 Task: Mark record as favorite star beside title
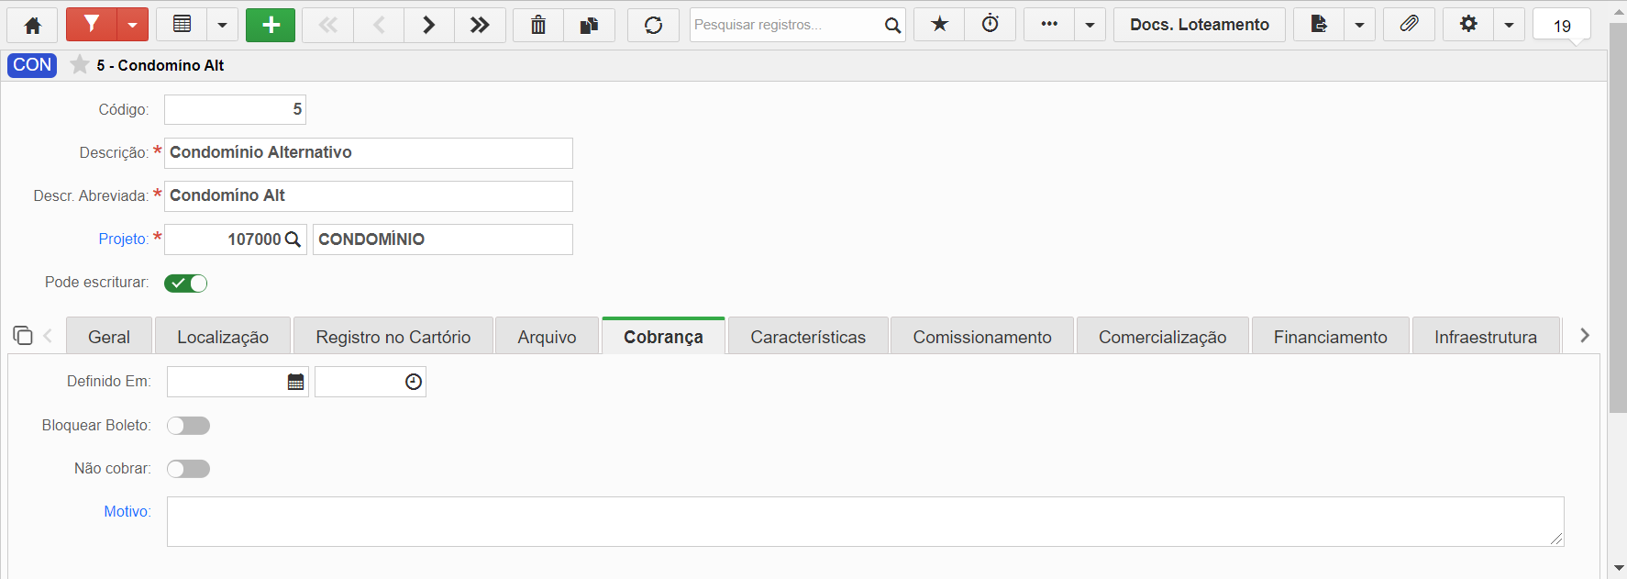click(80, 64)
